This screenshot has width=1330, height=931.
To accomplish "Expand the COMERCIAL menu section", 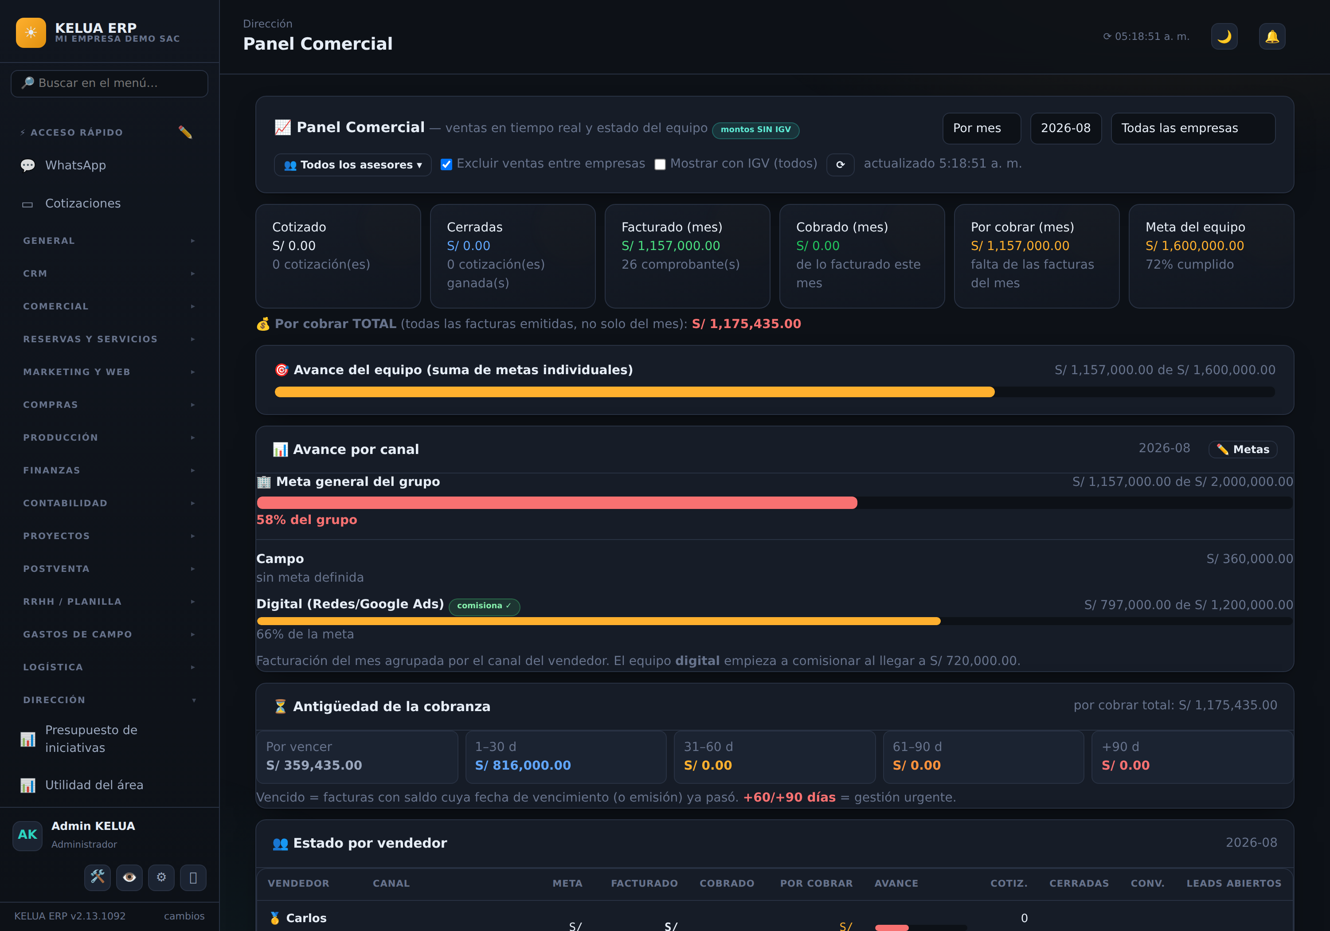I will [110, 306].
